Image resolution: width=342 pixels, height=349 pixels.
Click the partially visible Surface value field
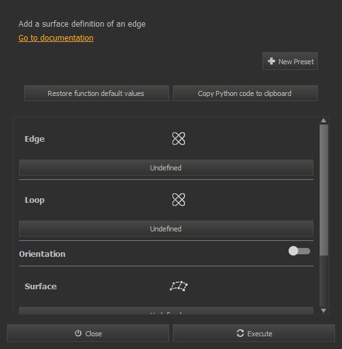click(x=166, y=311)
